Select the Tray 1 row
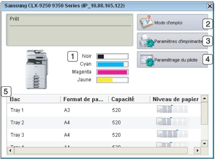 [104, 110]
